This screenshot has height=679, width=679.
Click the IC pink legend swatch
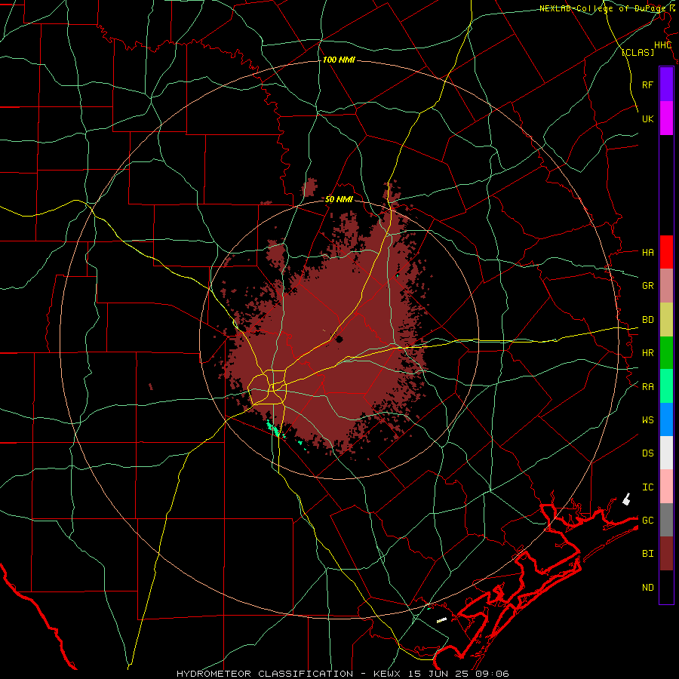tap(666, 487)
